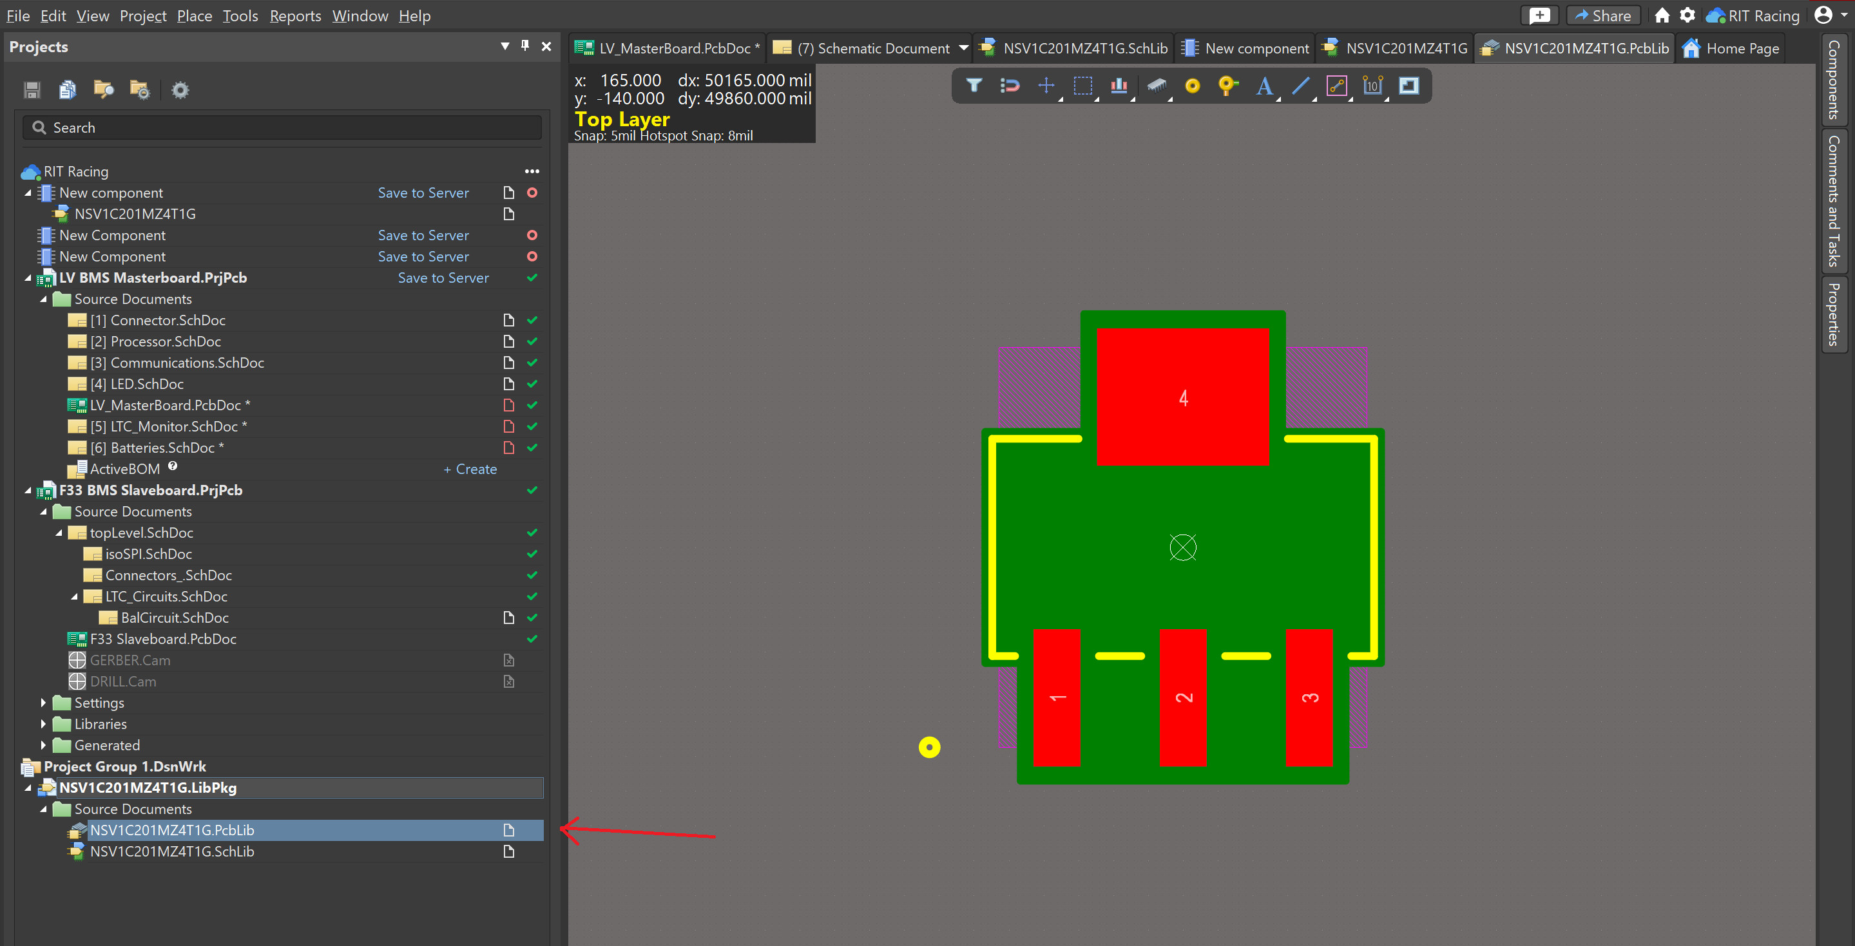Open the Tools menu
This screenshot has width=1855, height=946.
point(240,16)
